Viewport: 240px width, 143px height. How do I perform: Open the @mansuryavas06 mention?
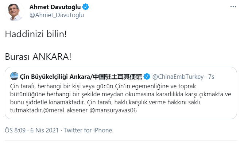(113, 110)
